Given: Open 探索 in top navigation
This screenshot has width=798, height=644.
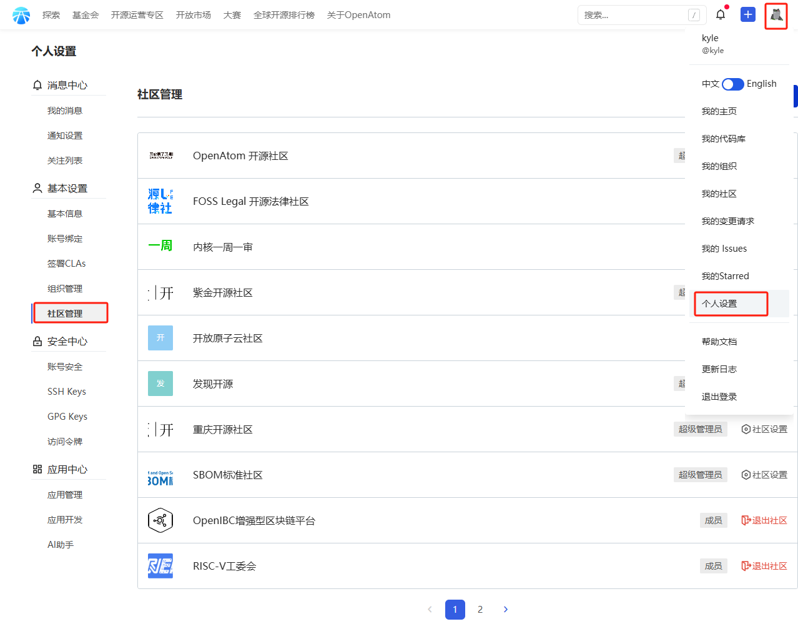Looking at the screenshot, I should [51, 15].
